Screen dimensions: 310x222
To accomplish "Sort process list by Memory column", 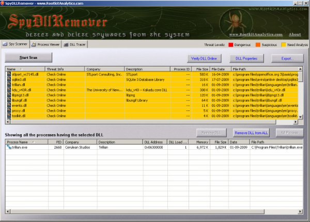I will tap(199, 142).
